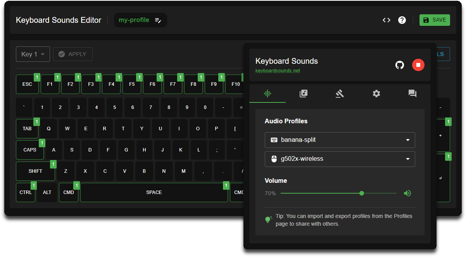
Task: Rename my-profile using the pencil icon
Action: [158, 20]
